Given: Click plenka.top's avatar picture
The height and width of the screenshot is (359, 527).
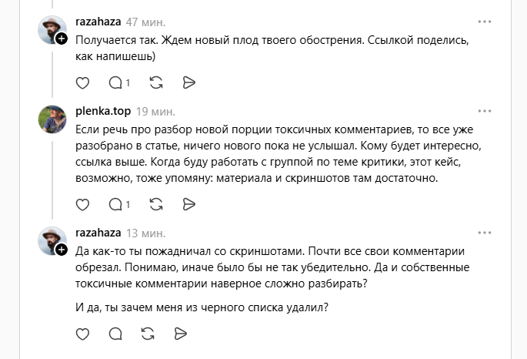Looking at the screenshot, I should click(x=52, y=118).
